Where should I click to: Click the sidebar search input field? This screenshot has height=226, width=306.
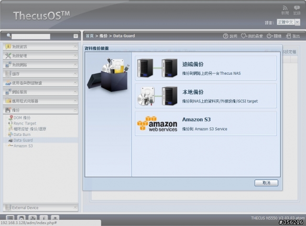pyautogui.click(x=31, y=36)
